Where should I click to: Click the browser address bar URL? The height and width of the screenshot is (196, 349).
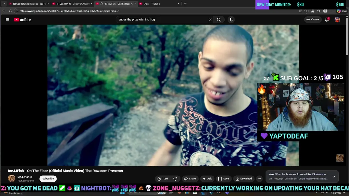[70, 11]
